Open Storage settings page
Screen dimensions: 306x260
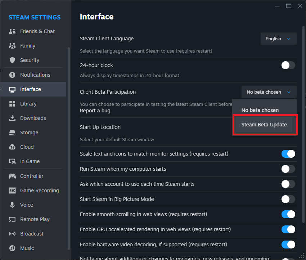(33, 133)
